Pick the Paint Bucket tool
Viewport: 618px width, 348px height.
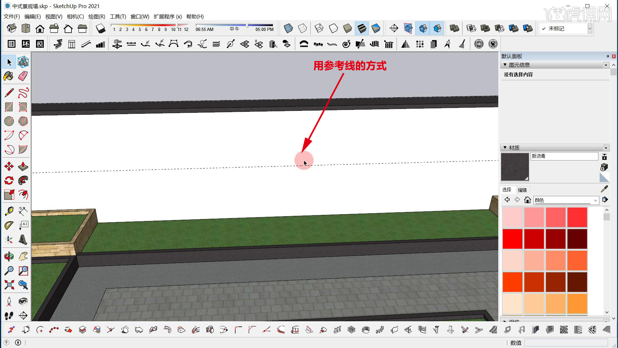pos(9,76)
